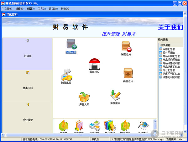Click the 导航窗口 title bar icon
The height and width of the screenshot is (142, 188).
4,14
